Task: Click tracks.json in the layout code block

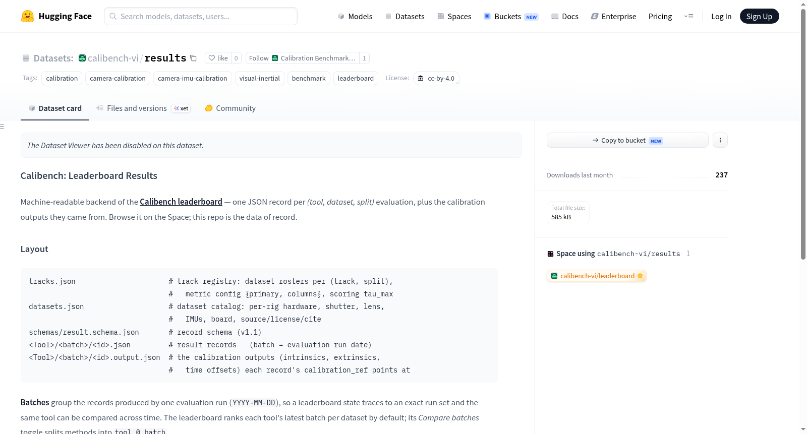Action: tap(52, 281)
